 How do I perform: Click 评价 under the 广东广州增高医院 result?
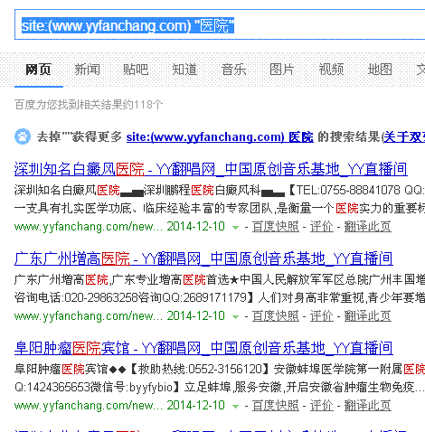pyautogui.click(x=322, y=316)
